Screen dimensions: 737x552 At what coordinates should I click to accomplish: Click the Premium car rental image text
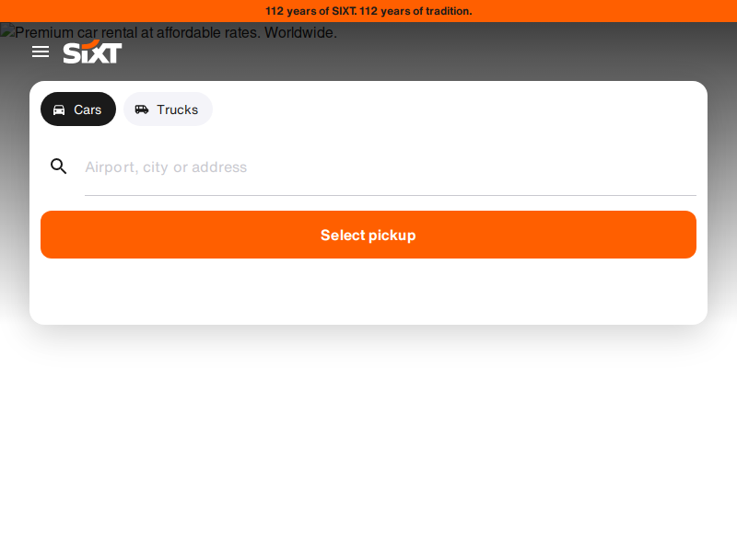click(176, 32)
